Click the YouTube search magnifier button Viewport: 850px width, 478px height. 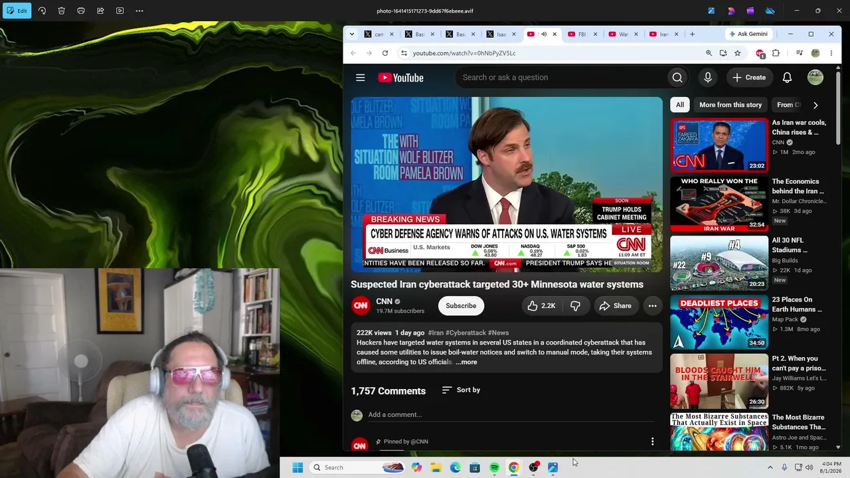(x=677, y=78)
